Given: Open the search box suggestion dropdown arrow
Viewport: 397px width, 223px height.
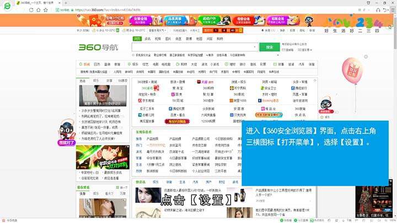Looking at the screenshot, I should 254,47.
